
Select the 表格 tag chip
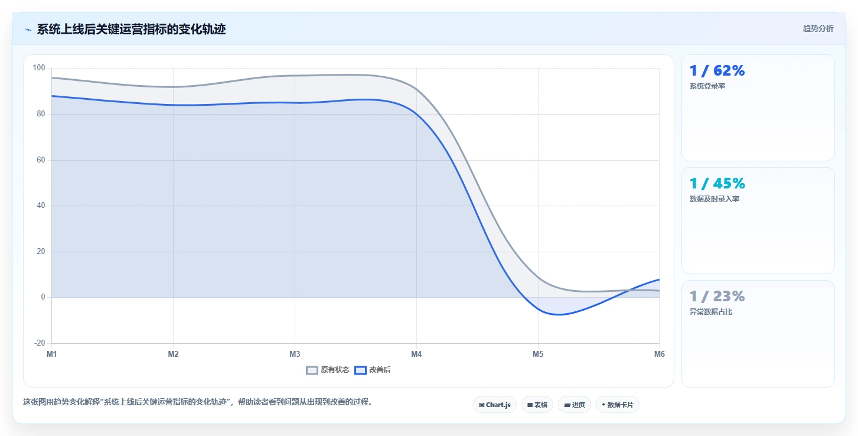click(537, 405)
